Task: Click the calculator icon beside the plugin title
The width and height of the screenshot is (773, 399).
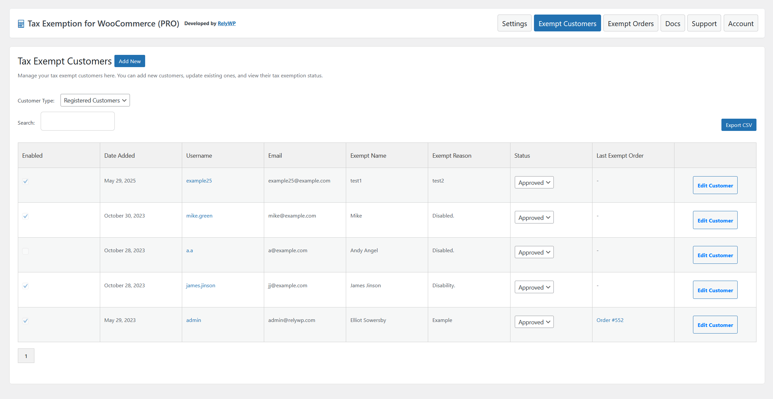Action: pos(21,23)
